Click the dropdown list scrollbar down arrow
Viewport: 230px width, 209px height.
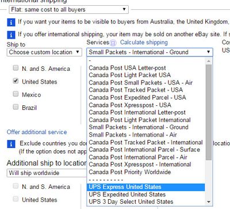209,202
